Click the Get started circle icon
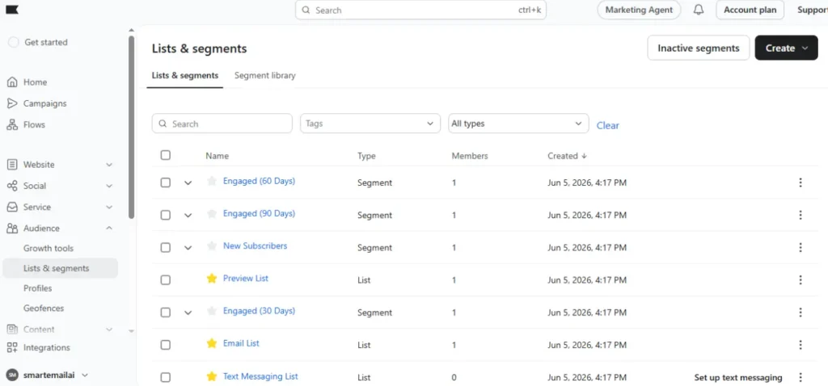Viewport: 828px width, 386px height. pos(14,42)
